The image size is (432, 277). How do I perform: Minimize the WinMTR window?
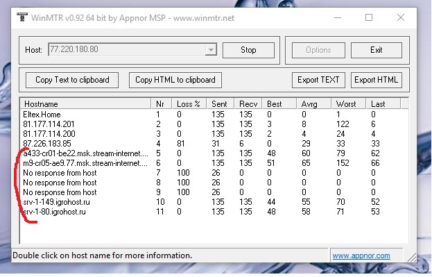[338, 17]
